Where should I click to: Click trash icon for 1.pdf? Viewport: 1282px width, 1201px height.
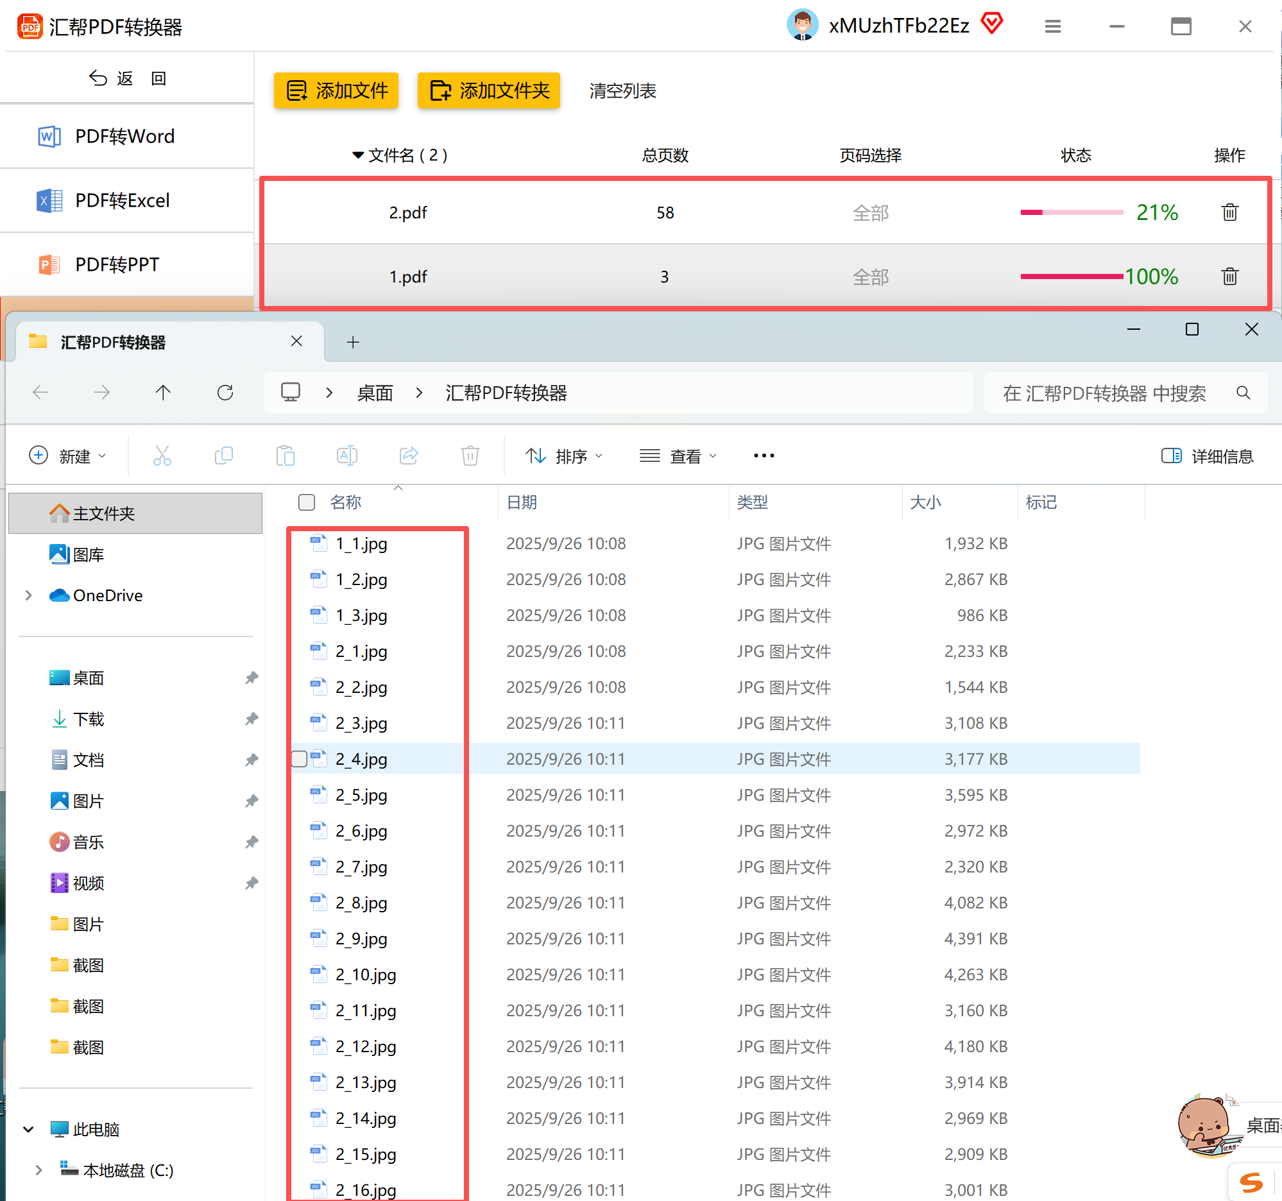point(1229,277)
